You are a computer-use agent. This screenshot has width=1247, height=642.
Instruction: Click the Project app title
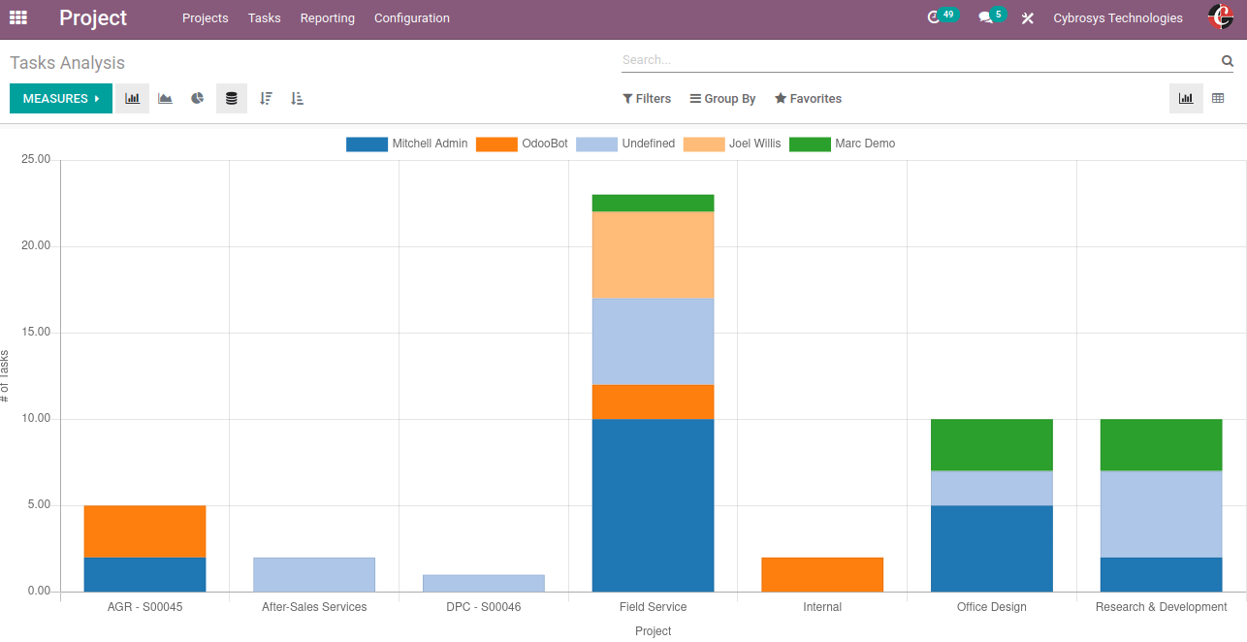coord(93,17)
